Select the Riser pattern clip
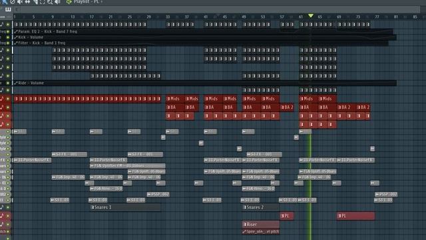Viewport: 426px width, 240px height. pos(261,225)
